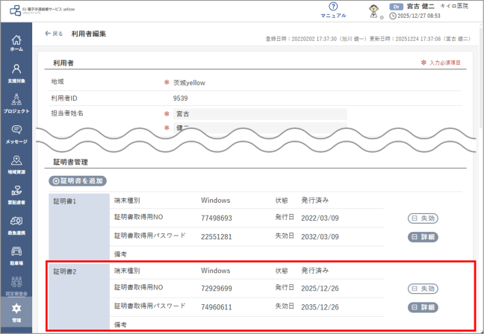Open 詳細 for 証明書1
The width and height of the screenshot is (484, 334).
(423, 236)
